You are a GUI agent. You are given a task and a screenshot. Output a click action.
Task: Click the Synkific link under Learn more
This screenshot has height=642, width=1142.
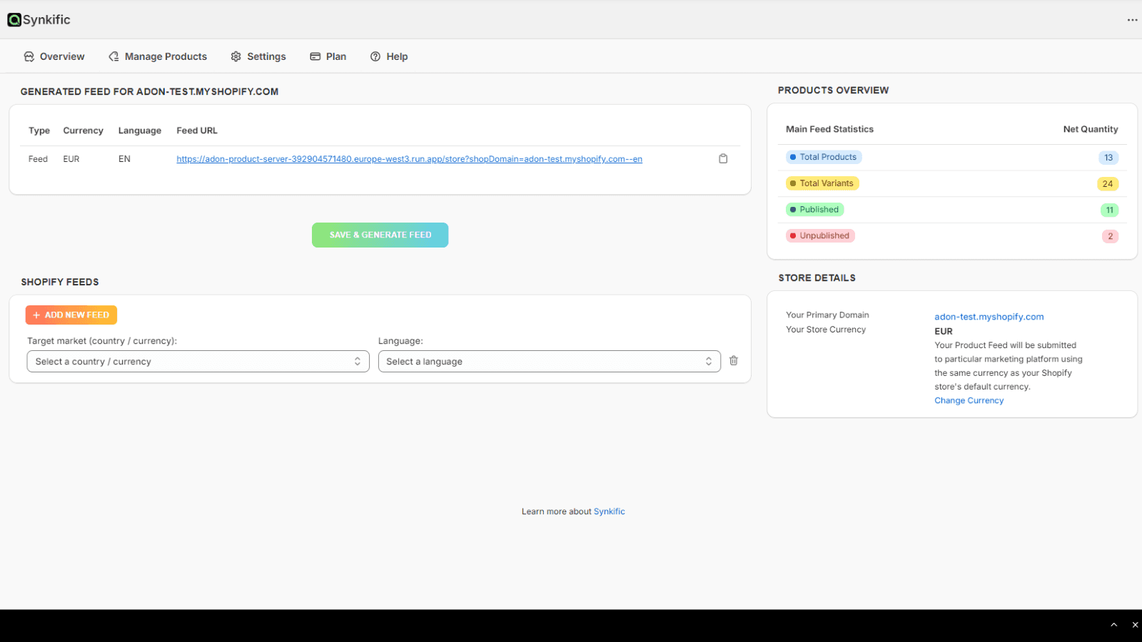(609, 511)
